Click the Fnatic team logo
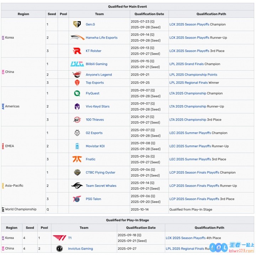 pos(77,159)
